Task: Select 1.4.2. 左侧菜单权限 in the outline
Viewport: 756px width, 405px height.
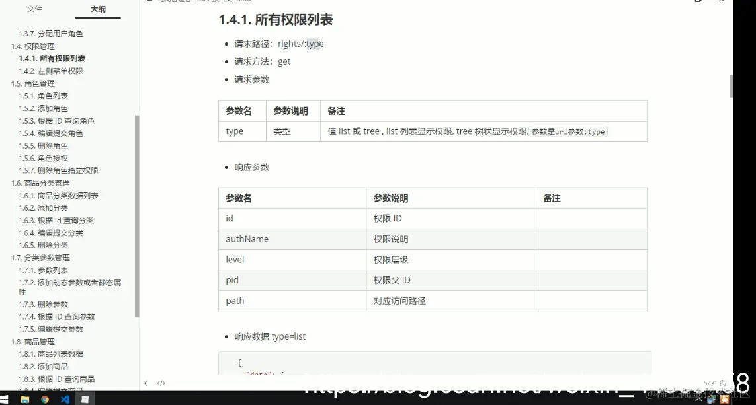Action: [x=50, y=71]
